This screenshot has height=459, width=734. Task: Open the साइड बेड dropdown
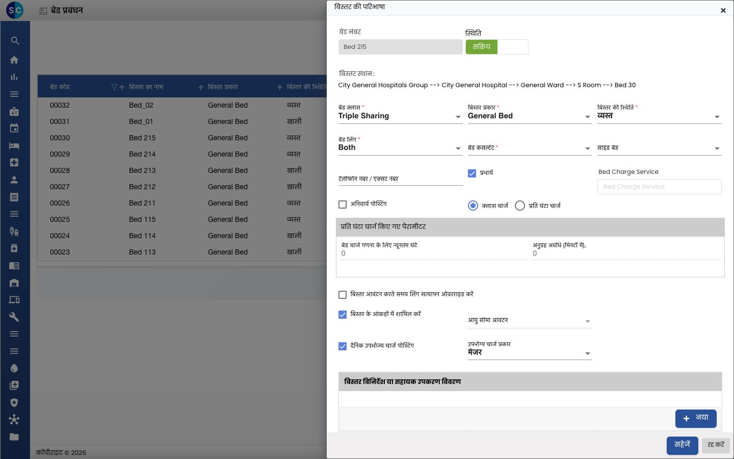660,148
